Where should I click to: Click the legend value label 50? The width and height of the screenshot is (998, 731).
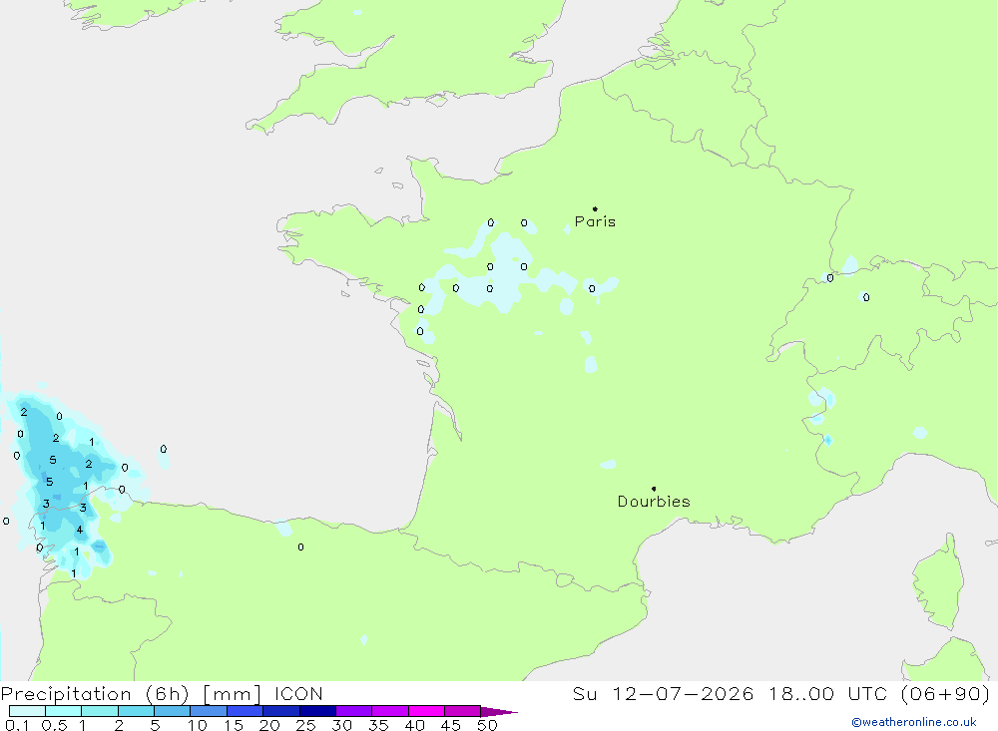tap(487, 725)
